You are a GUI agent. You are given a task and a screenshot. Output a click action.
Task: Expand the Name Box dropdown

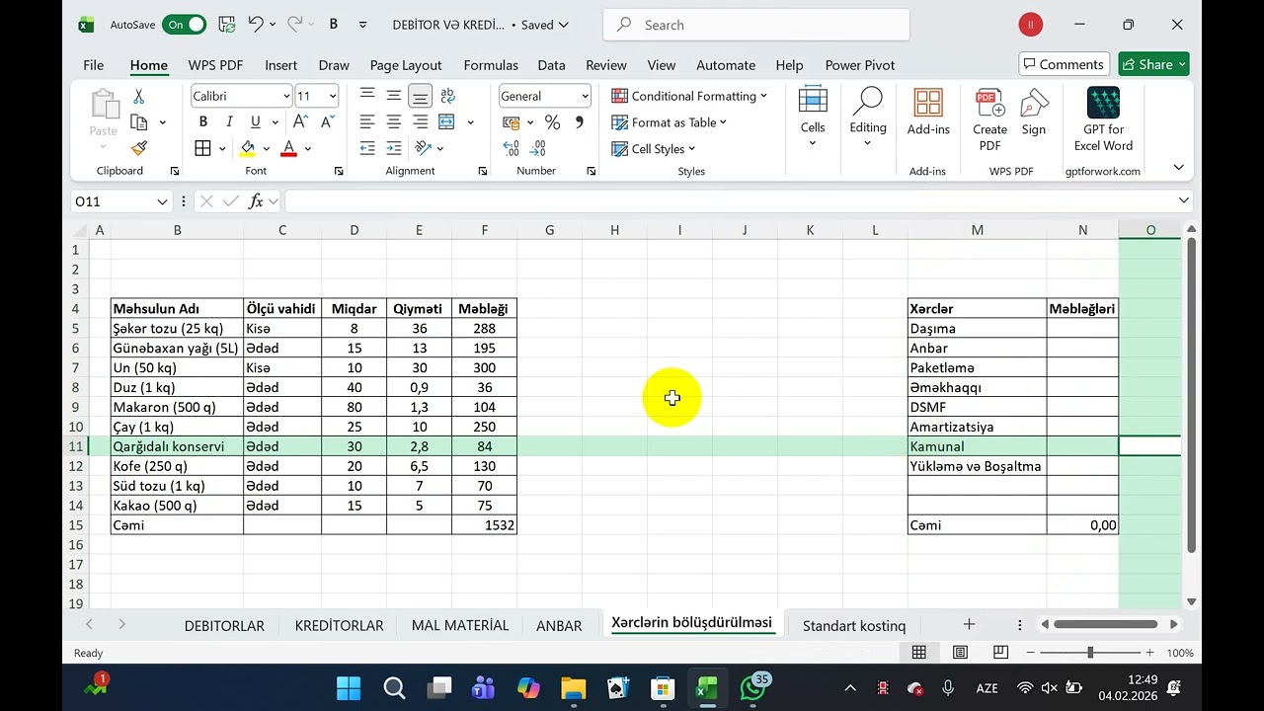(x=162, y=201)
